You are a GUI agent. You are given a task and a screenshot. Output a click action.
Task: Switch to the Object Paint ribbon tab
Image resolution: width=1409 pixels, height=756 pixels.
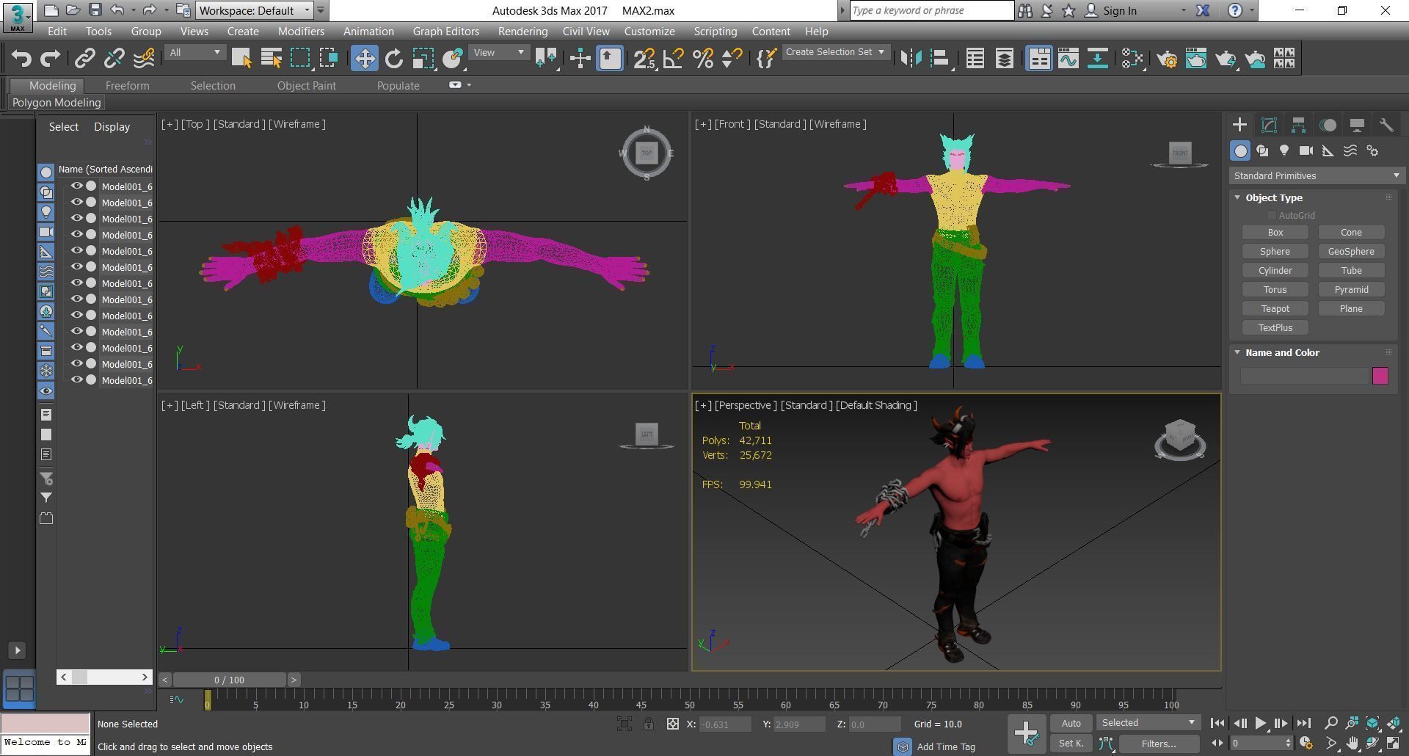tap(306, 86)
